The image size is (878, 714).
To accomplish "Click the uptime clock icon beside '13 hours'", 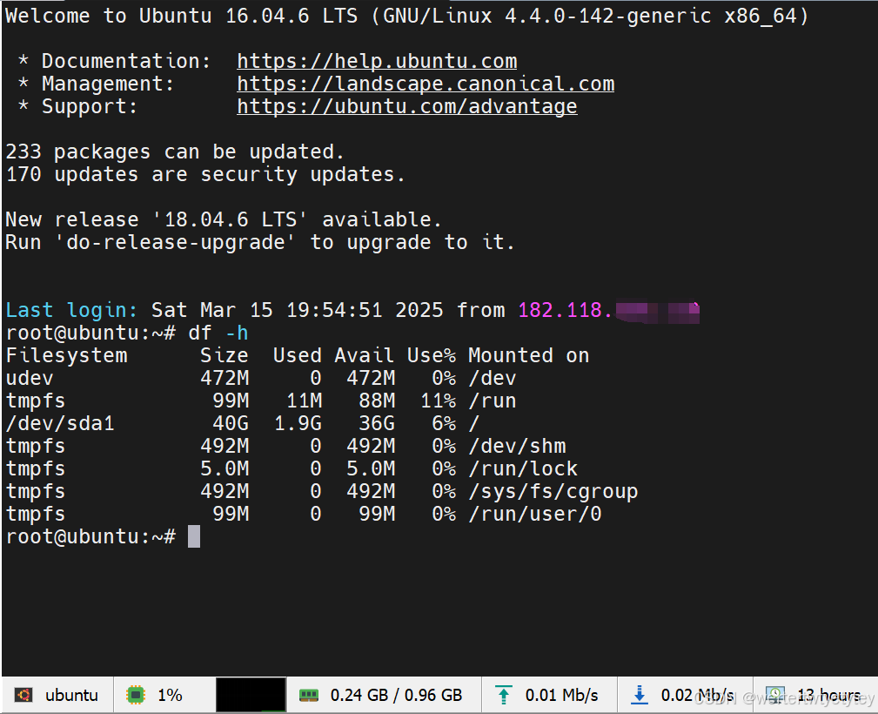I will coord(775,695).
